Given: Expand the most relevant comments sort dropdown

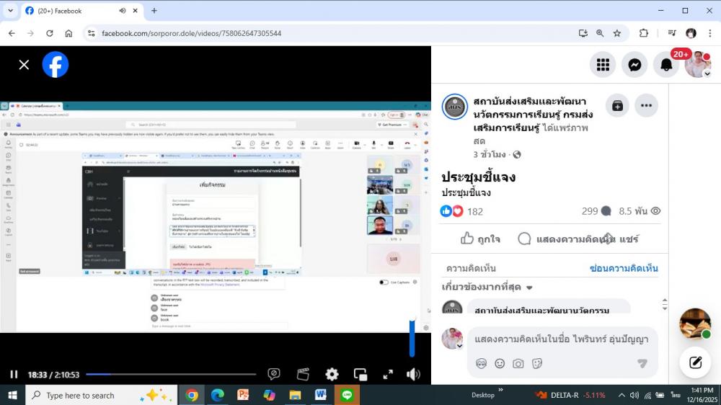Looking at the screenshot, I should pos(487,288).
